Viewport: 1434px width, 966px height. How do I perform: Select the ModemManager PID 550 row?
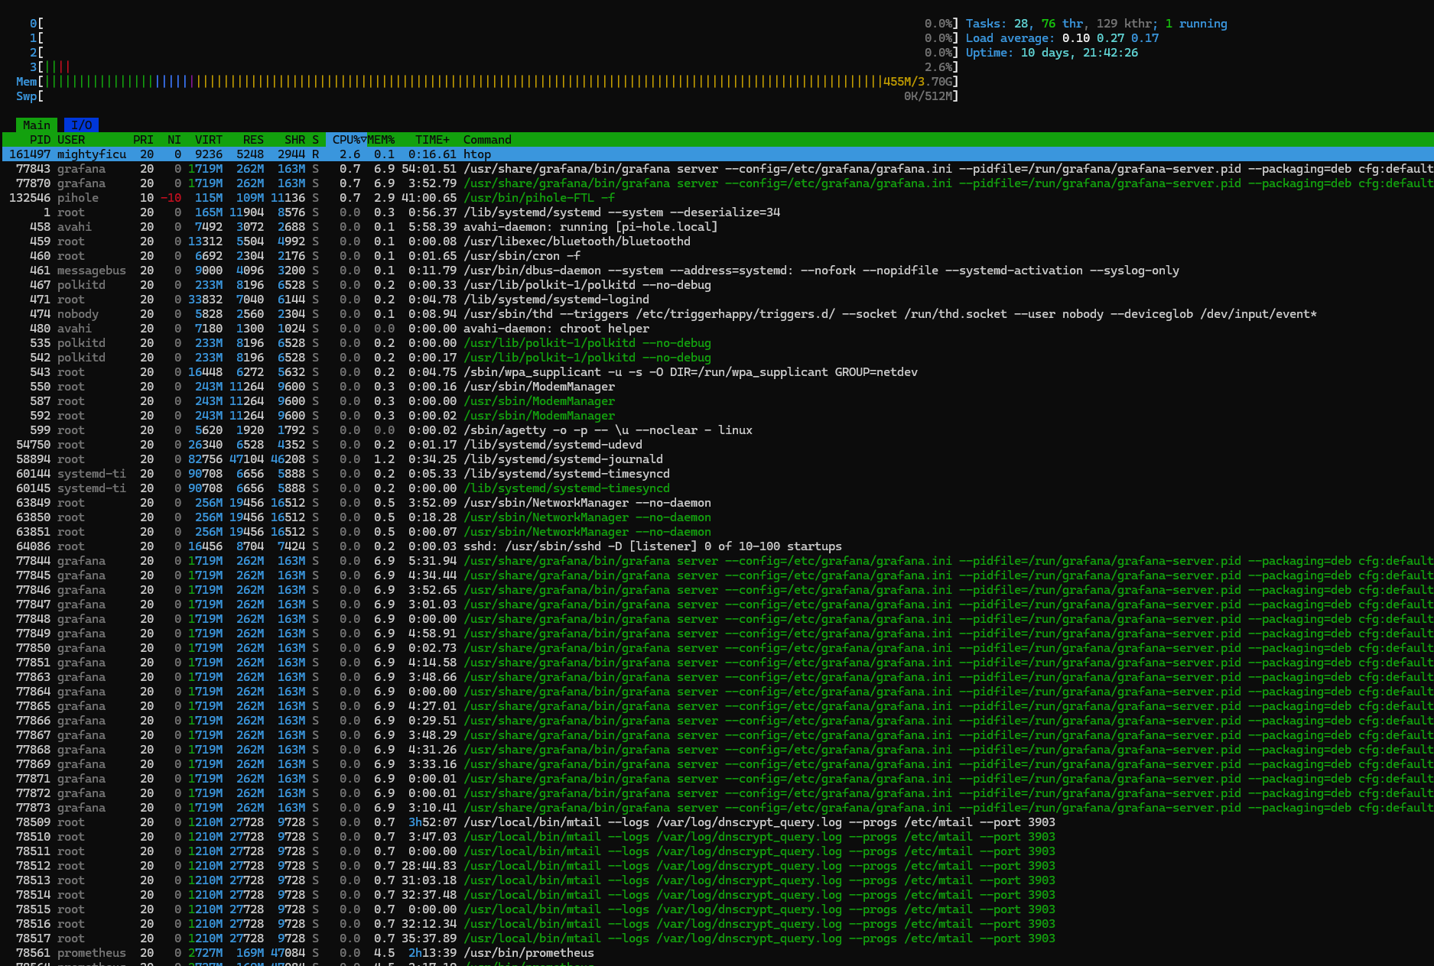coord(717,387)
